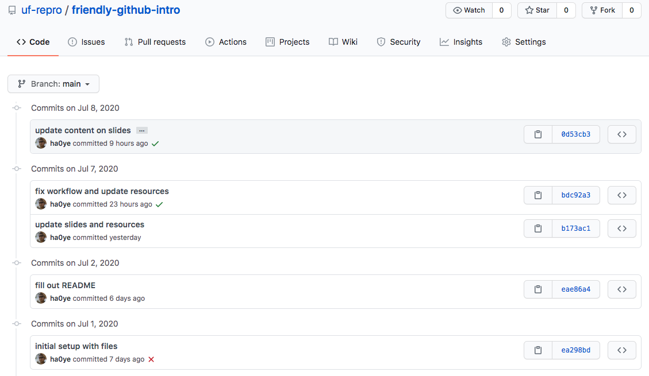Open the Issues tab
Screen dimensions: 649x376
tap(86, 42)
